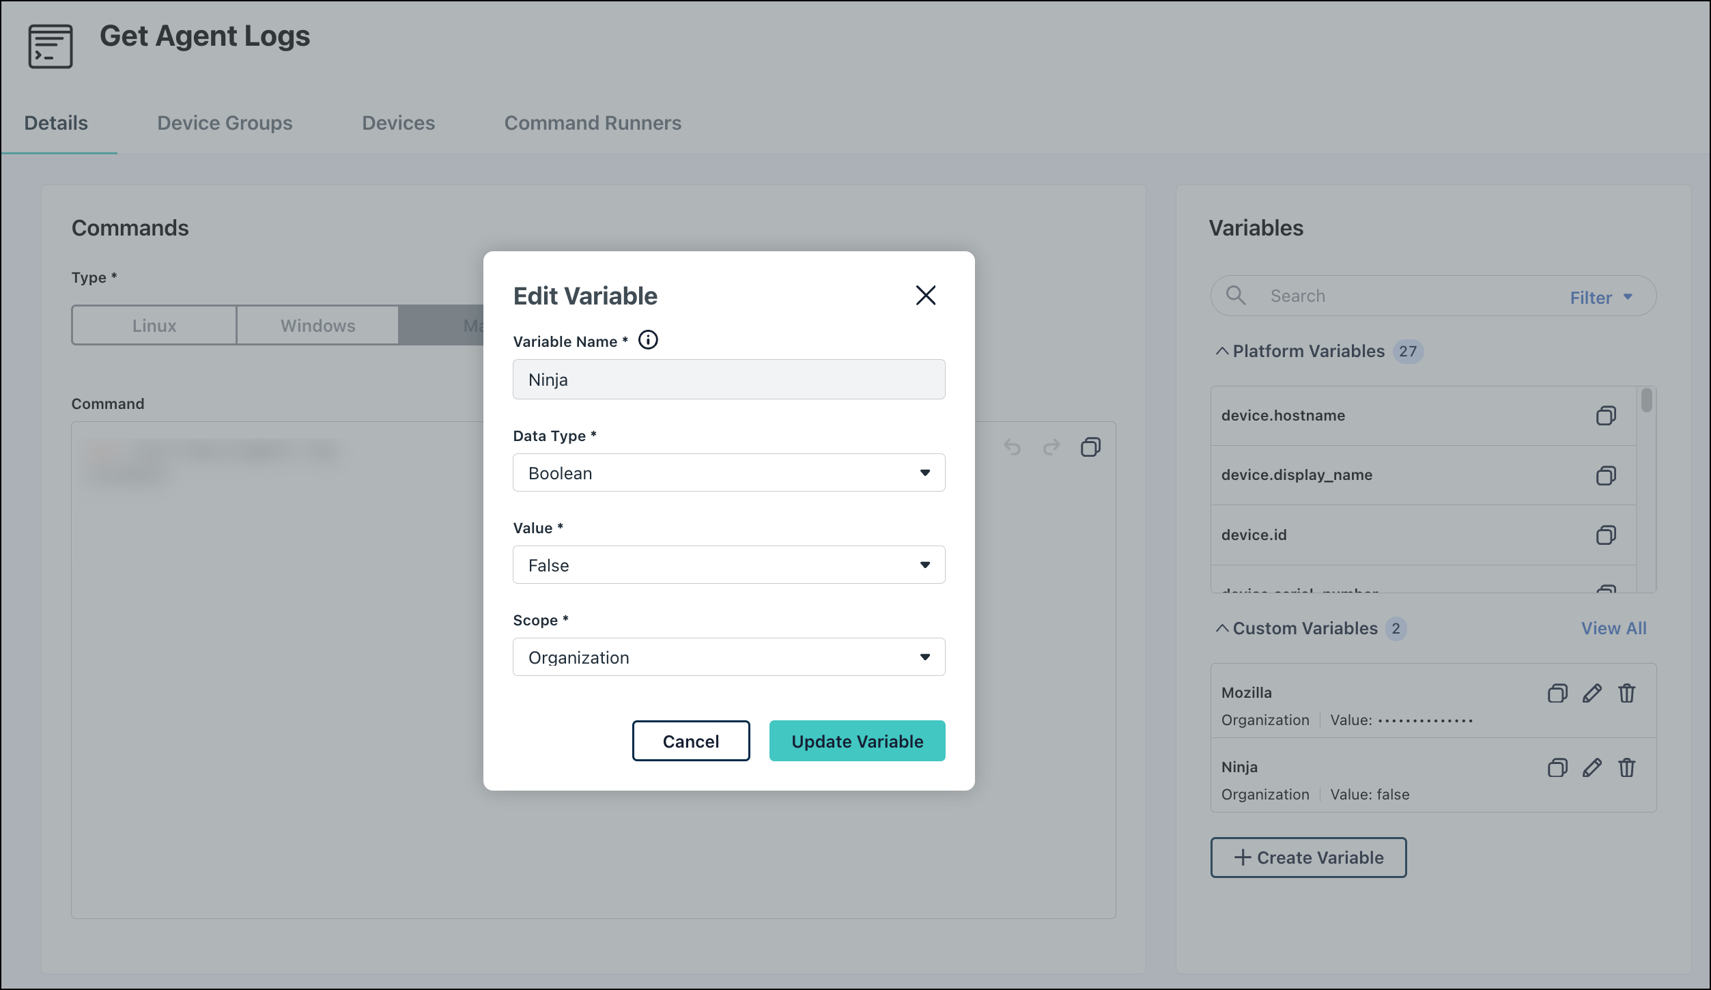The height and width of the screenshot is (990, 1711).
Task: Click the Variable Name info icon
Action: (x=648, y=340)
